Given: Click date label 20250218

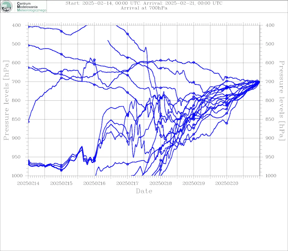Looking at the screenshot, I should [x=161, y=183].
